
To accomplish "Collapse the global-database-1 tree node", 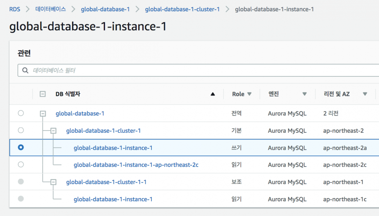I will click(43, 113).
